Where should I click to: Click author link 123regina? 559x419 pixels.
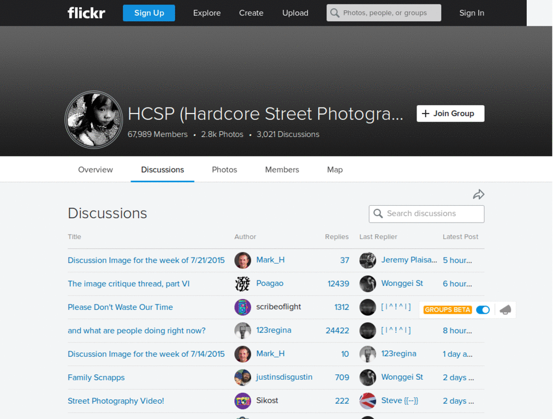(275, 330)
